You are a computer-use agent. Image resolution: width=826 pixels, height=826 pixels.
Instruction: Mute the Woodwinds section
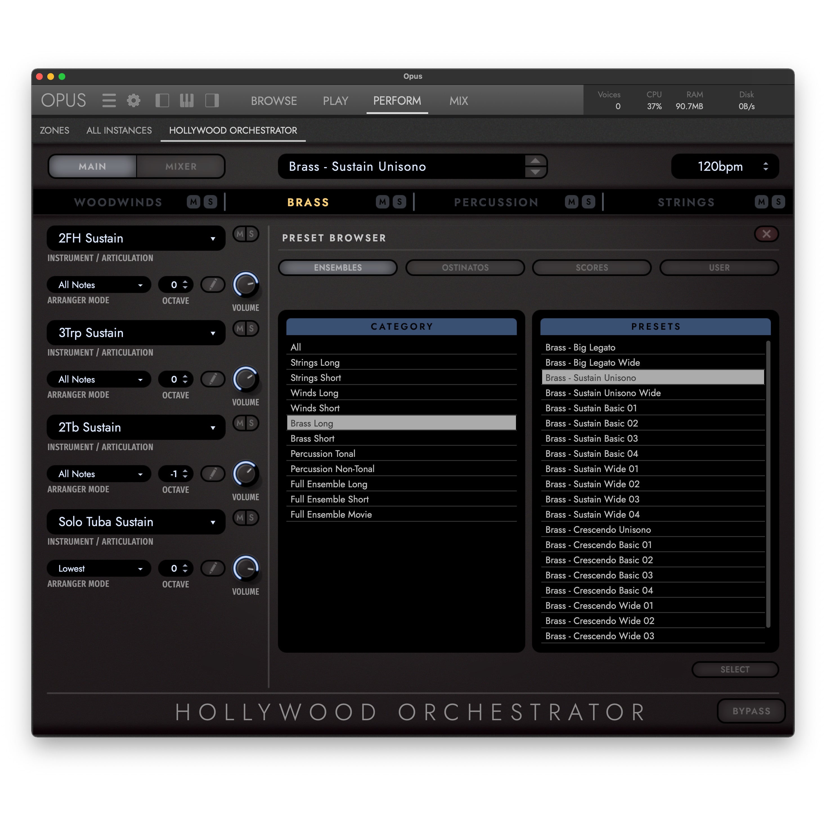tap(194, 202)
